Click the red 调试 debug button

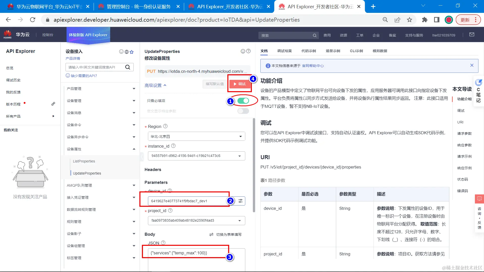pyautogui.click(x=240, y=84)
